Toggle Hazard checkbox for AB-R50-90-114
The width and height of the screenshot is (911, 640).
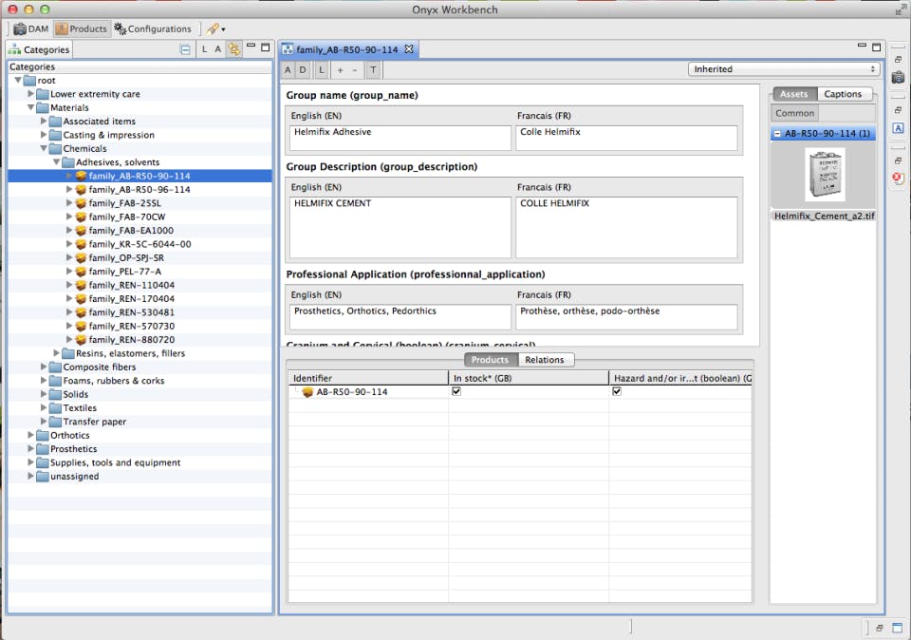click(617, 391)
